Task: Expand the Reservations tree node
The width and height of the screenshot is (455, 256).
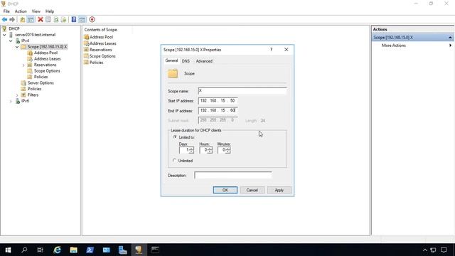Action: pyautogui.click(x=23, y=65)
